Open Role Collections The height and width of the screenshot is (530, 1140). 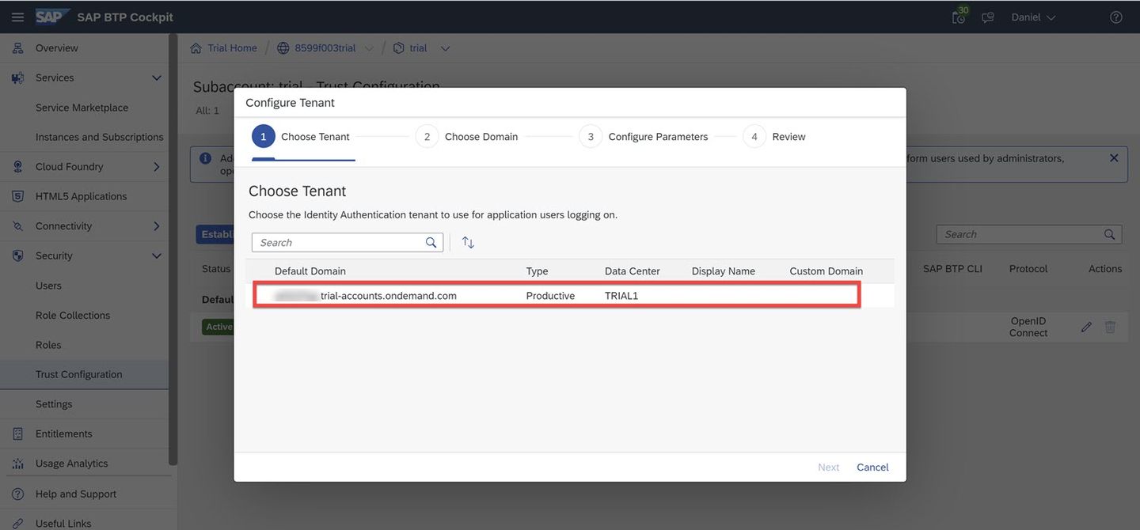(73, 315)
